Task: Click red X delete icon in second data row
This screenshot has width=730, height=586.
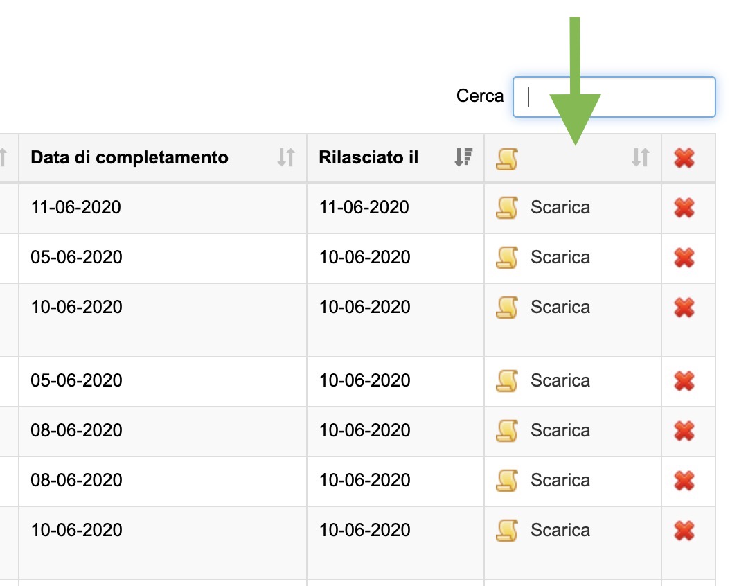Action: [x=684, y=258]
